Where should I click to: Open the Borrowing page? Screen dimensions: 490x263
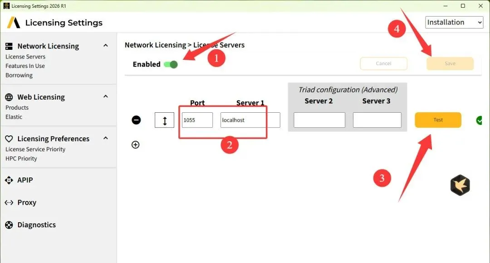click(x=19, y=76)
